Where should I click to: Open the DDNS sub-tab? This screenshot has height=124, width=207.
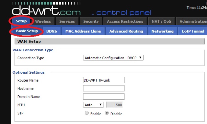point(52,31)
